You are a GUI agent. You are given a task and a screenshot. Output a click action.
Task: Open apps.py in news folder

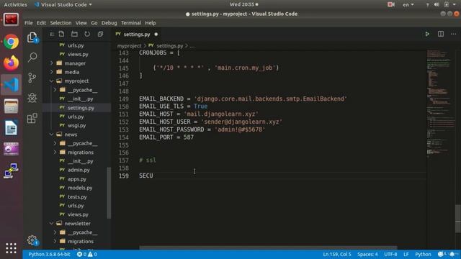pyautogui.click(x=77, y=179)
